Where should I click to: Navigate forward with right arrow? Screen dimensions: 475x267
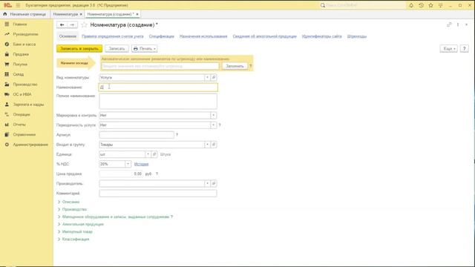pyautogui.click(x=72, y=24)
